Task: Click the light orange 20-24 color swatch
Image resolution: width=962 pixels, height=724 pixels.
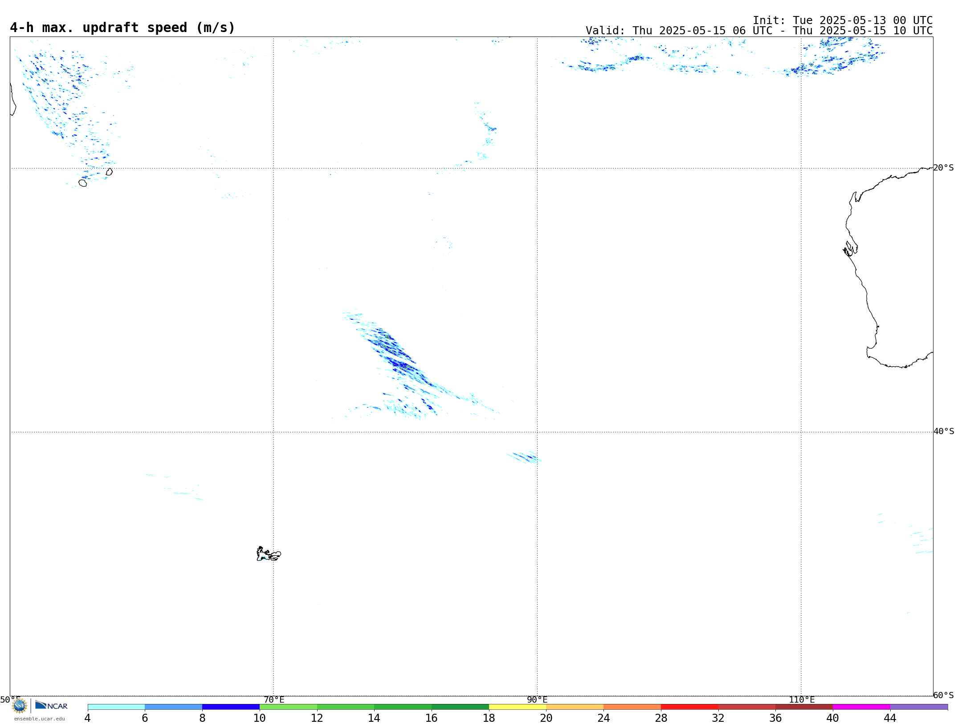Action: (x=575, y=707)
